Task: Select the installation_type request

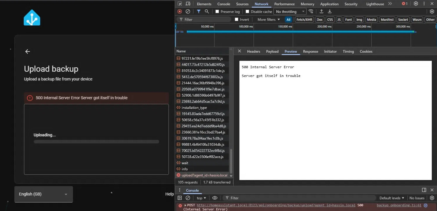Action: [202, 107]
